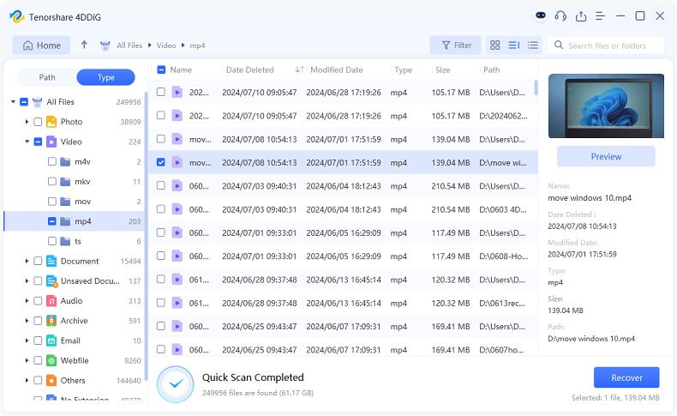Expand the Photo tree node

tap(27, 123)
